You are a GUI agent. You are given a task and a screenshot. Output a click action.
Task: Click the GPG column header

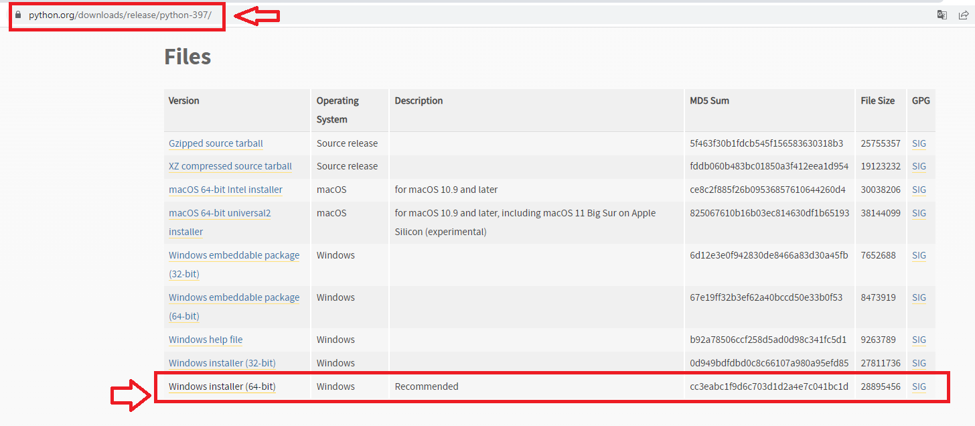[x=921, y=100]
